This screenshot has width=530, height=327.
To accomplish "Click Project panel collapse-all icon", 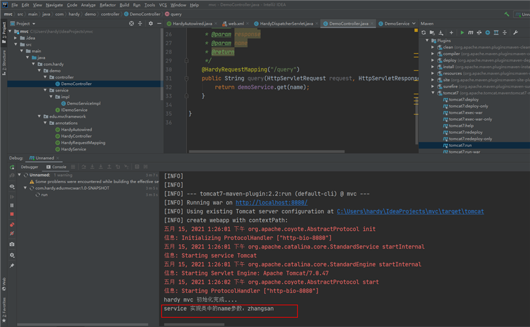I will pos(140,24).
